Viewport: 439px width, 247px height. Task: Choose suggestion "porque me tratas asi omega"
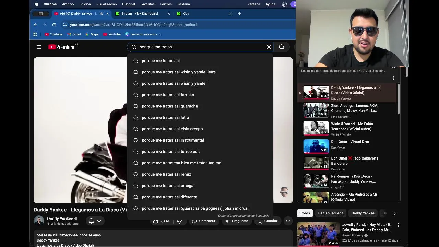200,186
